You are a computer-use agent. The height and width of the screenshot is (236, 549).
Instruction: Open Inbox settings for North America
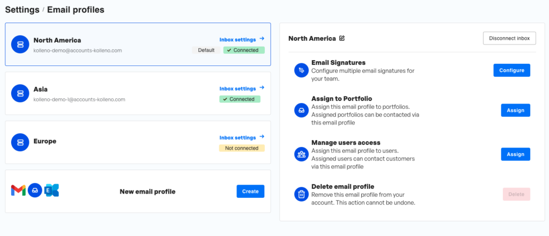pos(242,40)
